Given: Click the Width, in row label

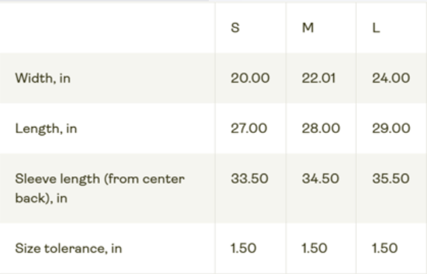Looking at the screenshot, I should point(43,79).
